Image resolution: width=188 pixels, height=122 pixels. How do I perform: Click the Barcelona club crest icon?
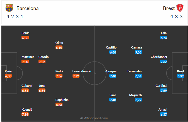point(9,8)
